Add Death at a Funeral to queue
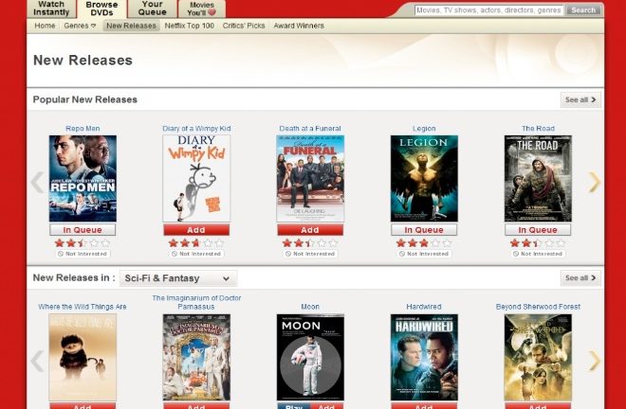 coord(310,230)
